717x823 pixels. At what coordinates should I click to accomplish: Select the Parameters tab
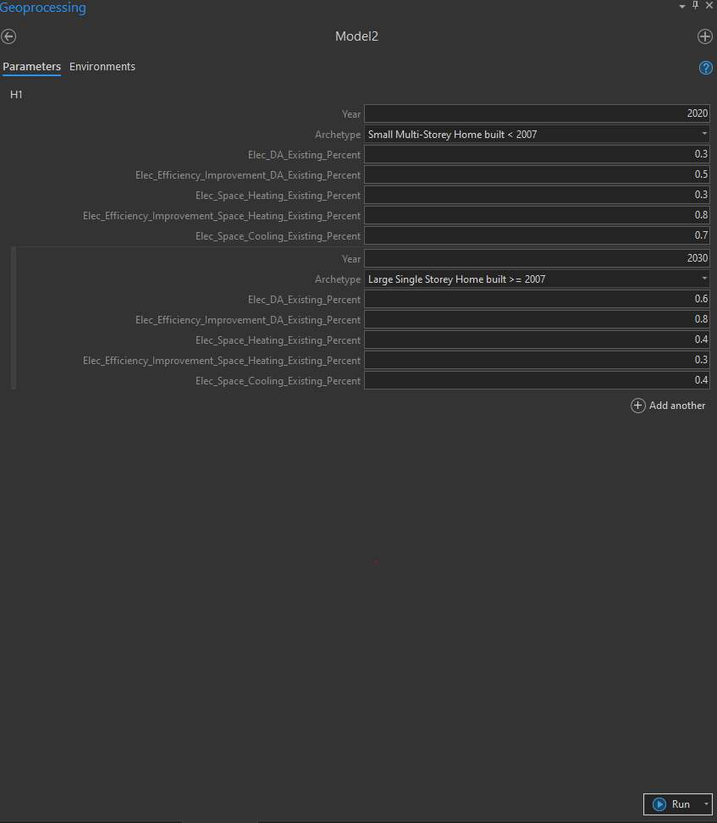tap(31, 66)
